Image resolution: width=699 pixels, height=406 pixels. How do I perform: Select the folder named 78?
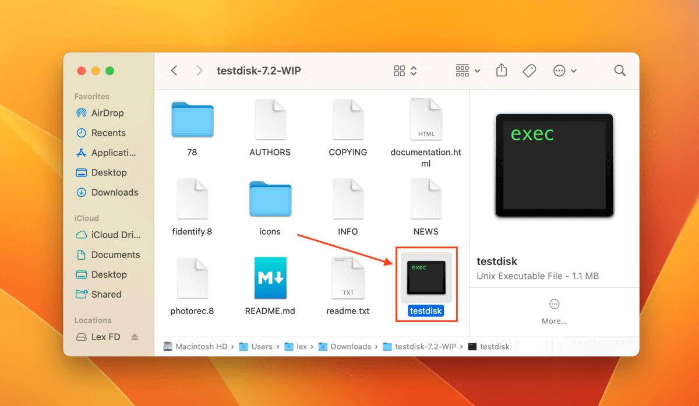tap(192, 121)
